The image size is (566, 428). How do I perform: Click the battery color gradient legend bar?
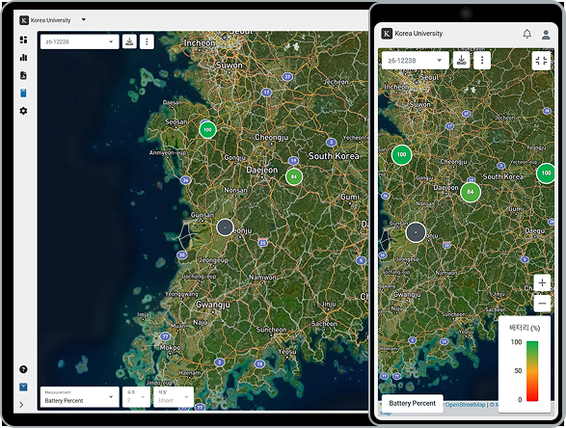point(532,371)
